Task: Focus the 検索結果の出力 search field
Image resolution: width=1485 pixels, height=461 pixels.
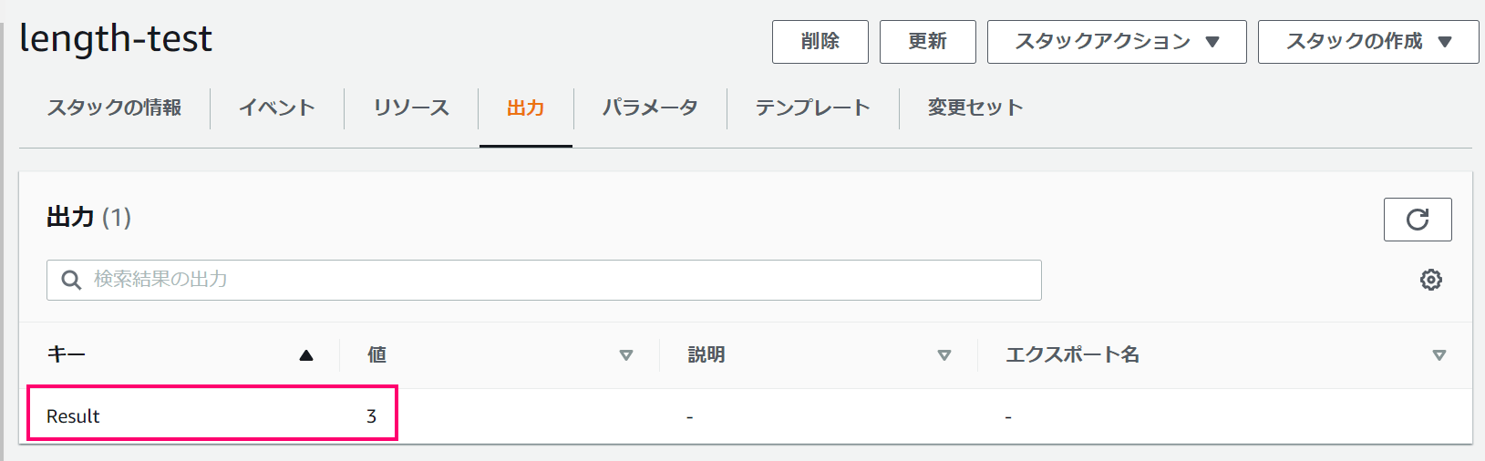Action: (x=544, y=280)
